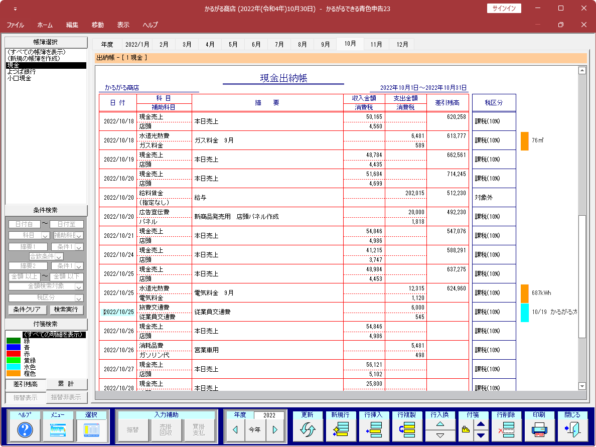Screen dimensions: 596x447
Task: Click the 日付自 date field
Action: coord(24,224)
